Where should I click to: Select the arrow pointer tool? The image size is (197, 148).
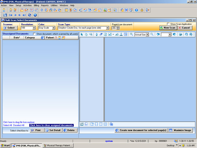pos(82,34)
